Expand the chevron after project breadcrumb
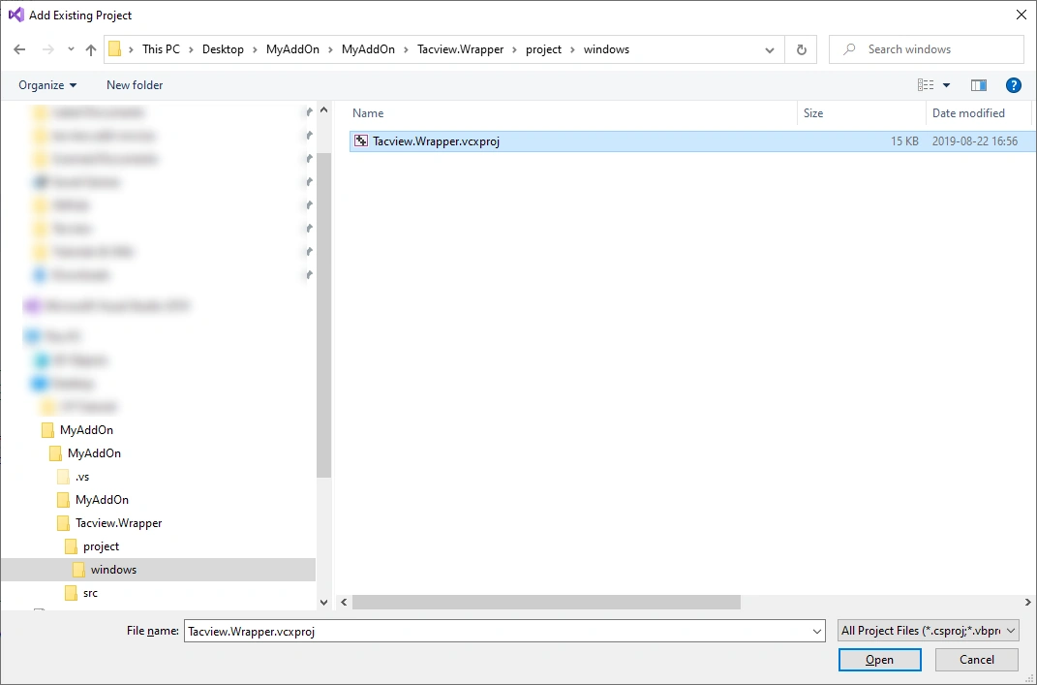The height and width of the screenshot is (685, 1037). pyautogui.click(x=573, y=49)
